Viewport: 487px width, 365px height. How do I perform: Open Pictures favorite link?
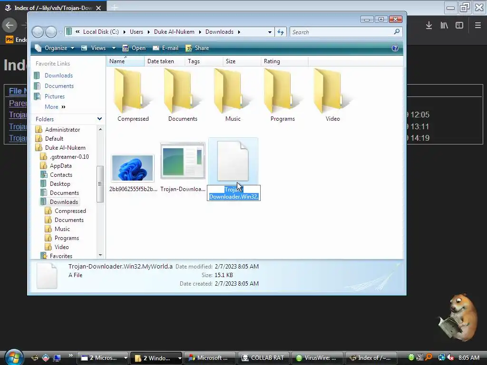(54, 96)
